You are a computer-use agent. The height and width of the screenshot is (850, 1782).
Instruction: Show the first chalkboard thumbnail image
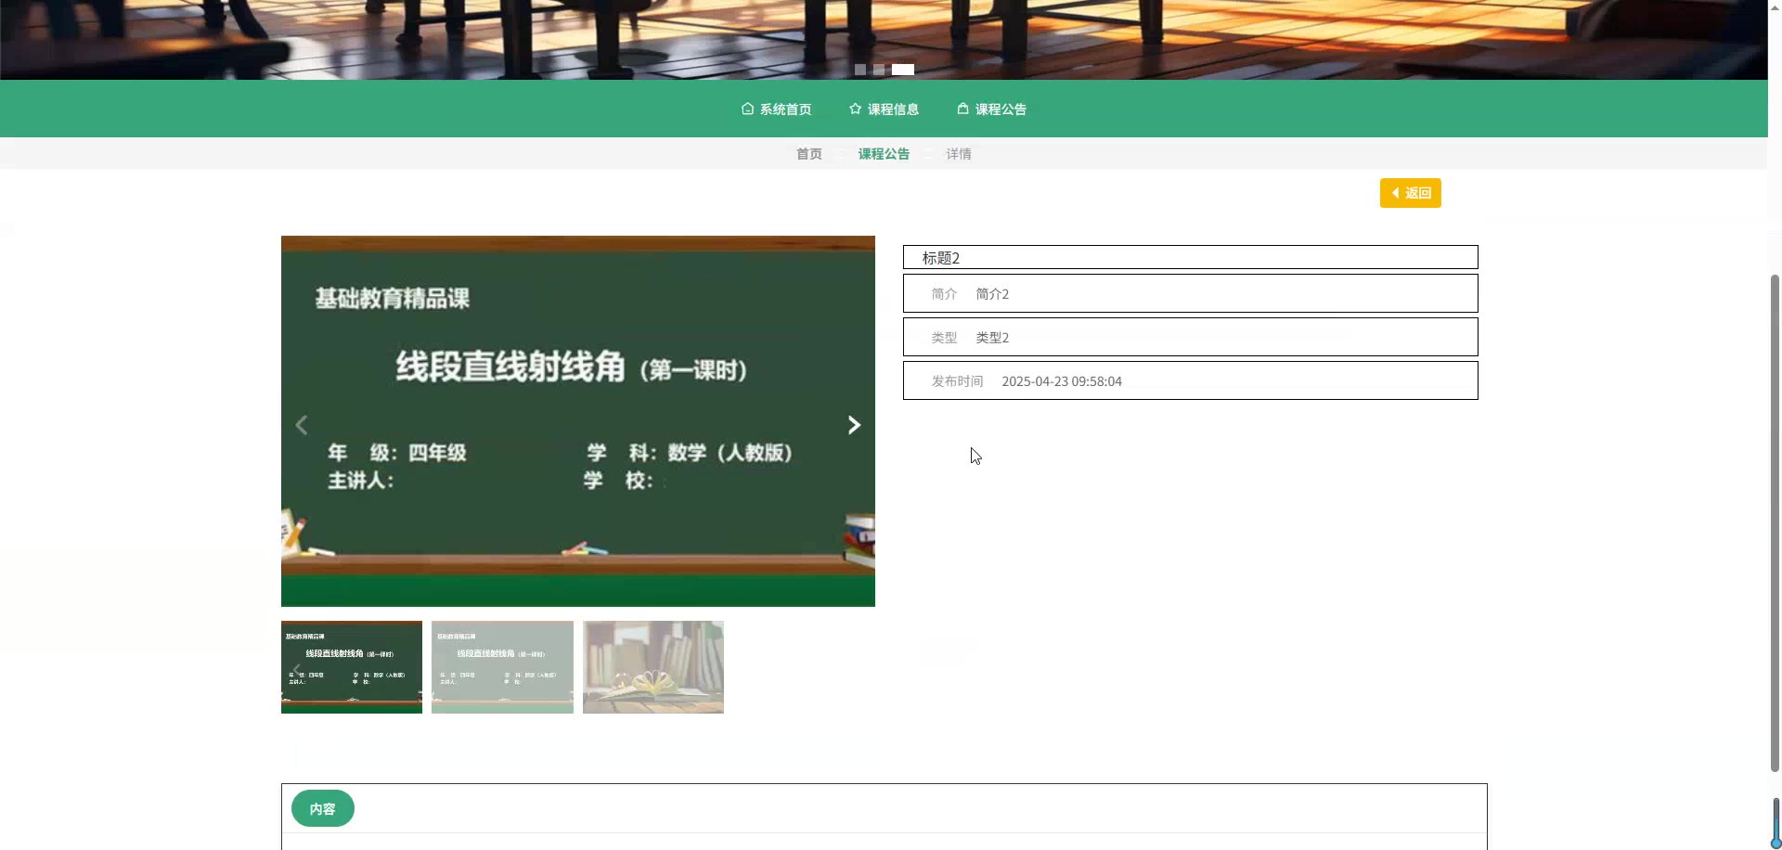point(352,667)
